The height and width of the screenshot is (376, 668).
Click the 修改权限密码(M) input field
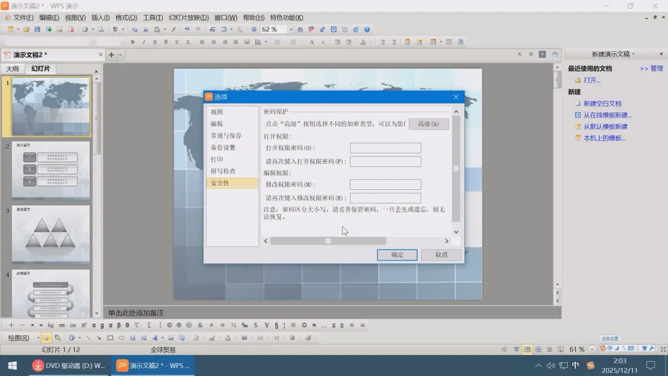385,184
